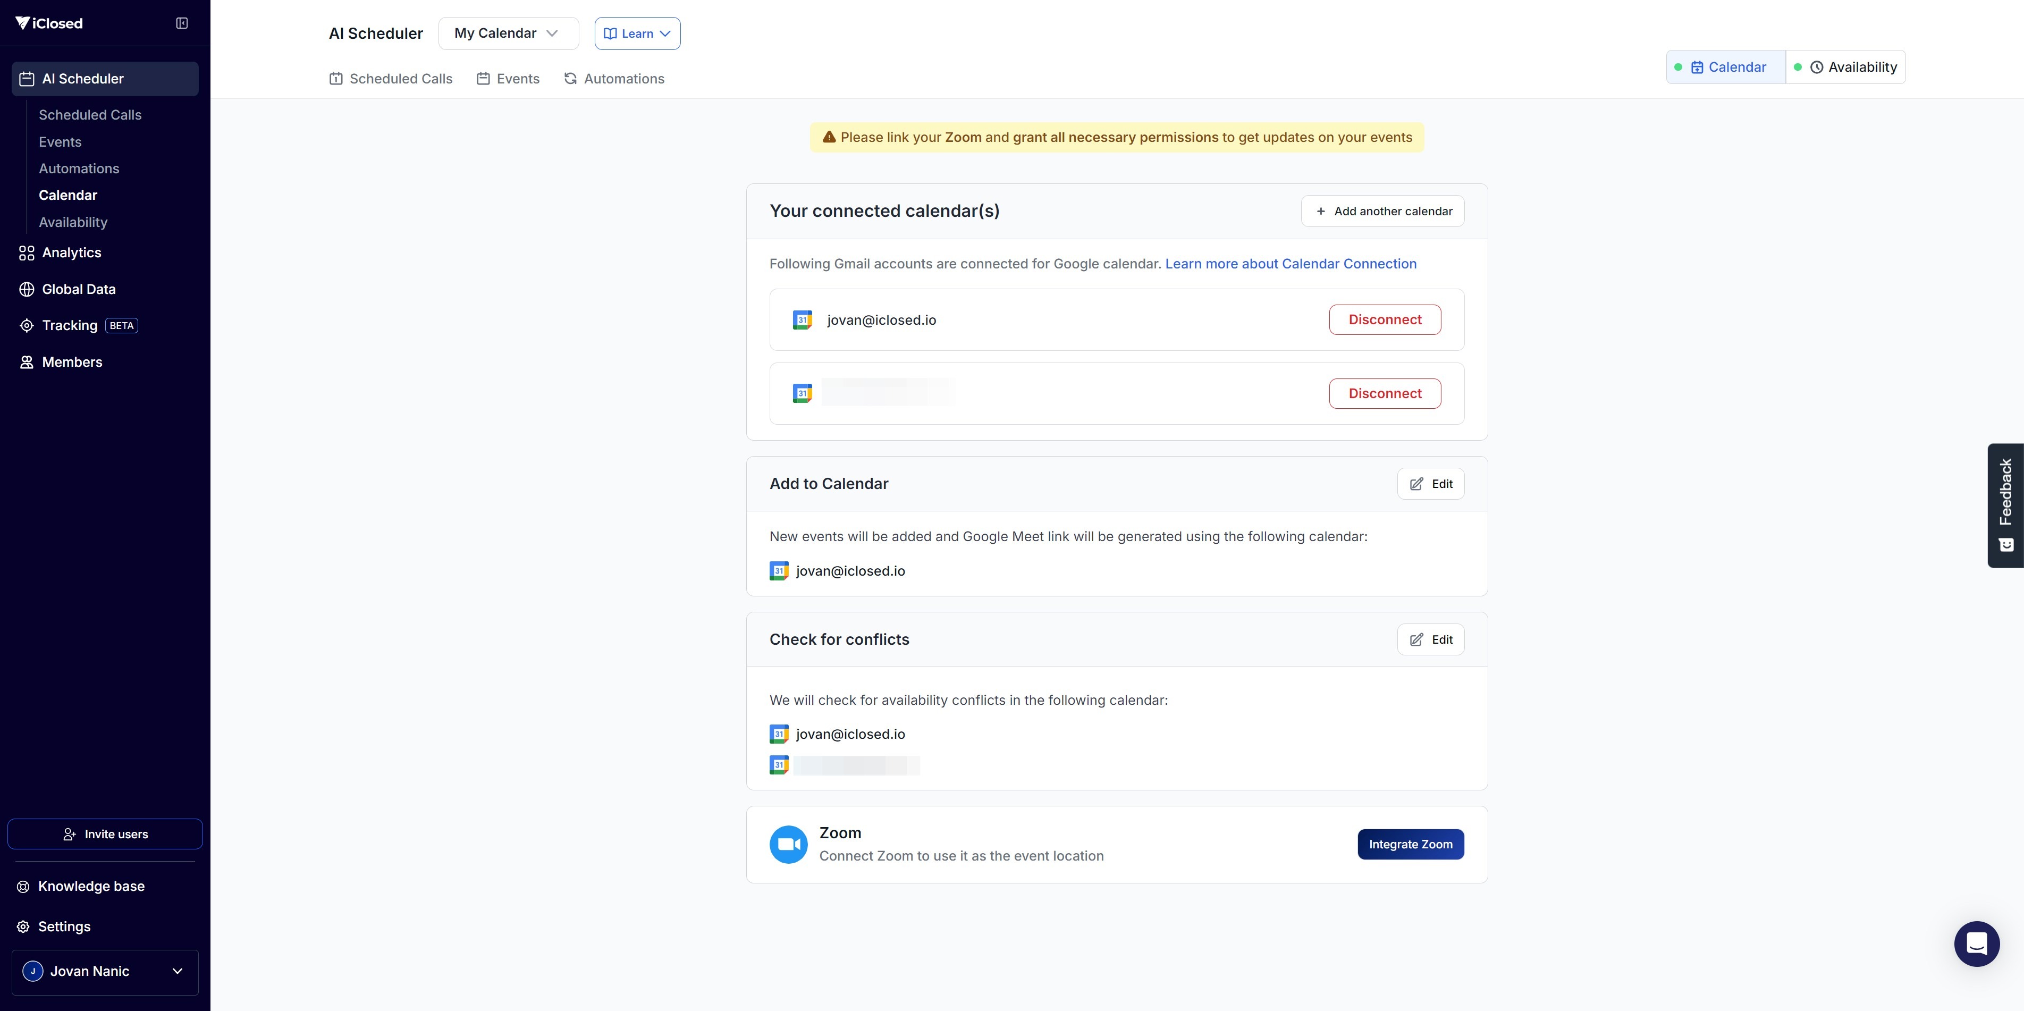The width and height of the screenshot is (2024, 1011).
Task: Expand Jovan Nanic account menu
Action: pyautogui.click(x=105, y=972)
